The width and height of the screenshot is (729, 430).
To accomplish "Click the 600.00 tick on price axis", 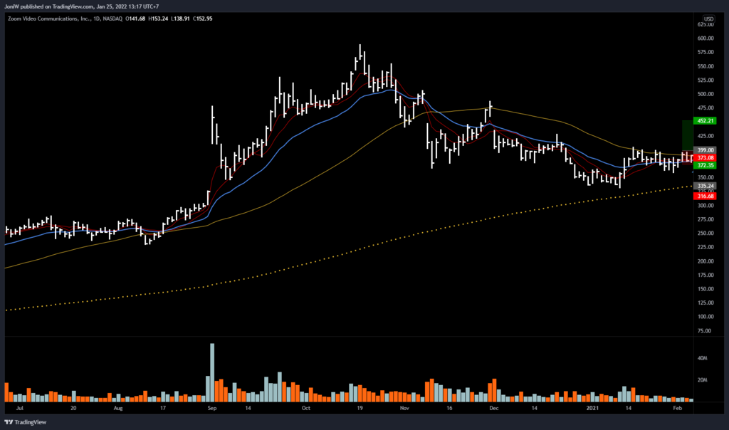I will tap(705, 38).
